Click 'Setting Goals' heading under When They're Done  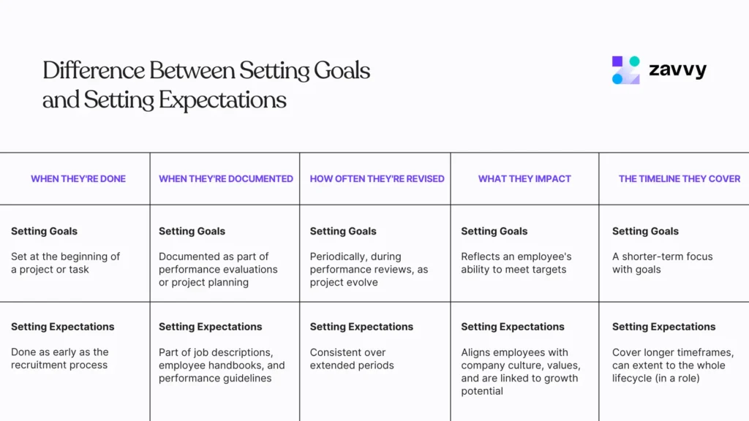click(x=44, y=231)
